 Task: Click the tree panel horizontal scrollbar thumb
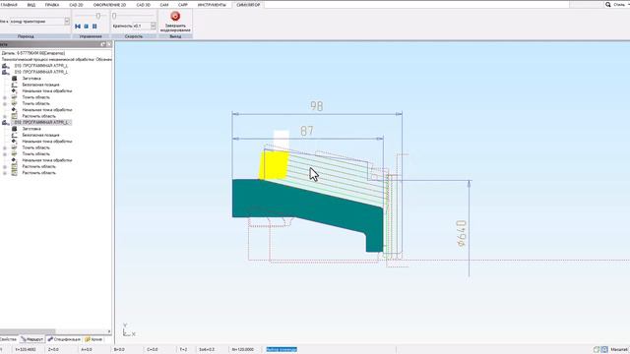click(28, 331)
